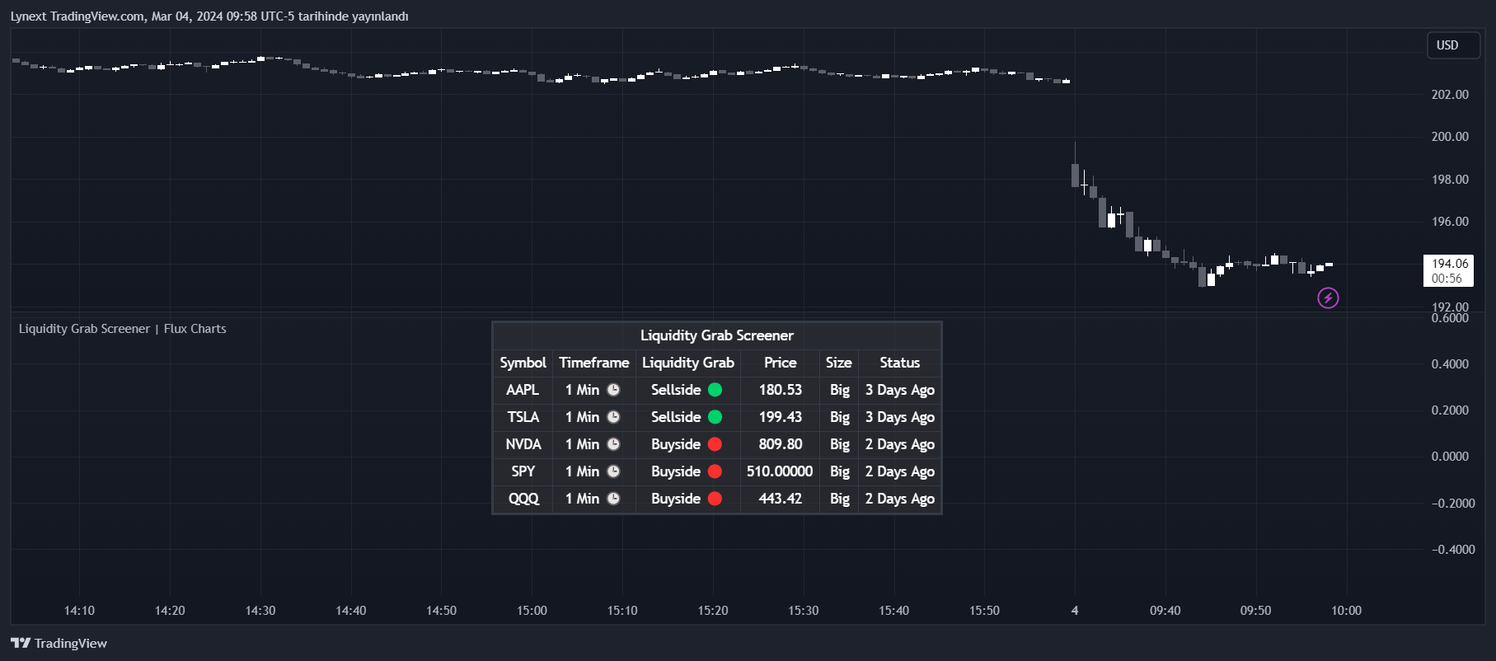
Task: Click the Lynext TradingView.com publish header
Action: (x=209, y=16)
